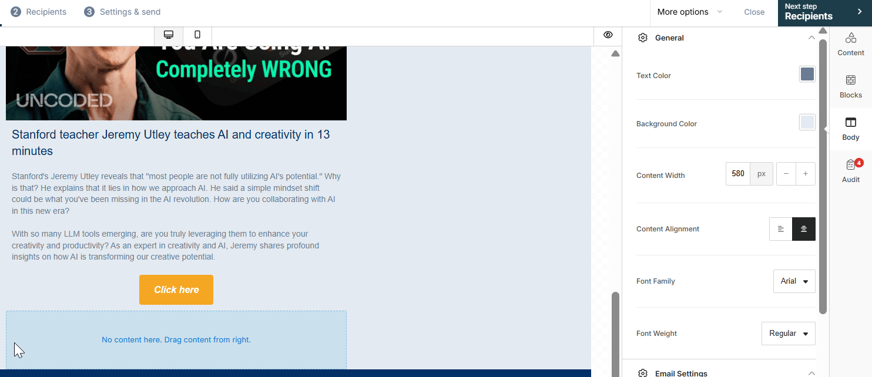The width and height of the screenshot is (872, 377).
Task: Go to step 3 Settings & send
Action: click(122, 12)
